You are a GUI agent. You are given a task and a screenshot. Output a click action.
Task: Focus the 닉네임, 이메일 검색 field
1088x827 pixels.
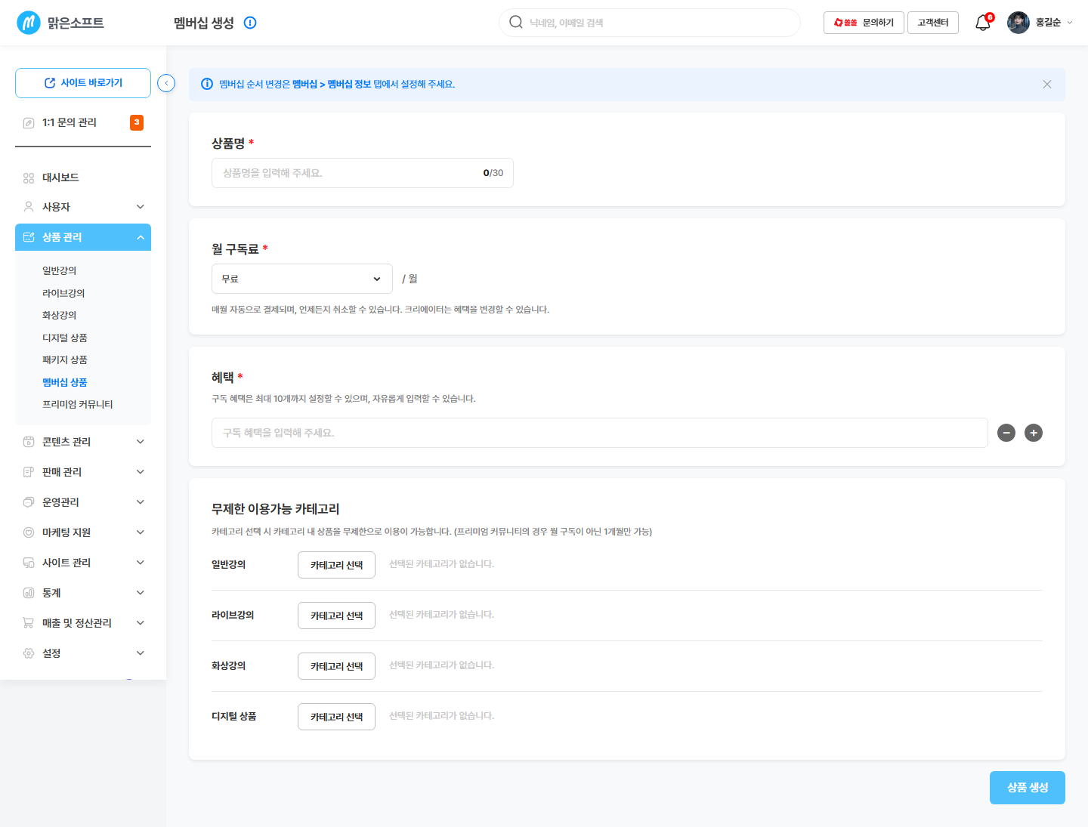point(650,23)
